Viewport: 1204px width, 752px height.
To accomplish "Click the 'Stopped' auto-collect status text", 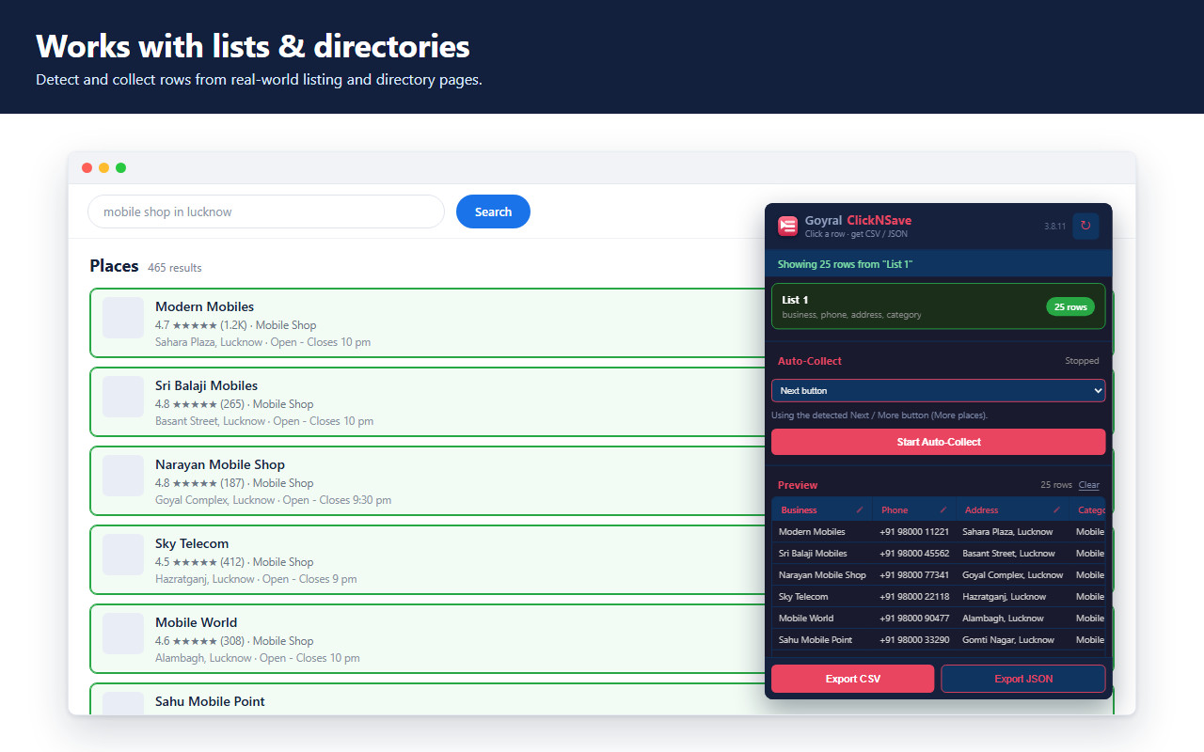I will point(1082,361).
